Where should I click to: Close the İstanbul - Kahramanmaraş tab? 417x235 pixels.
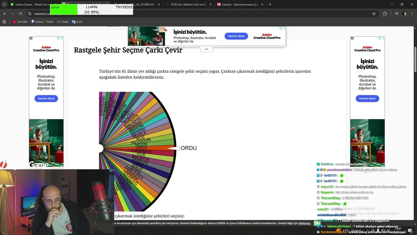pos(262,5)
